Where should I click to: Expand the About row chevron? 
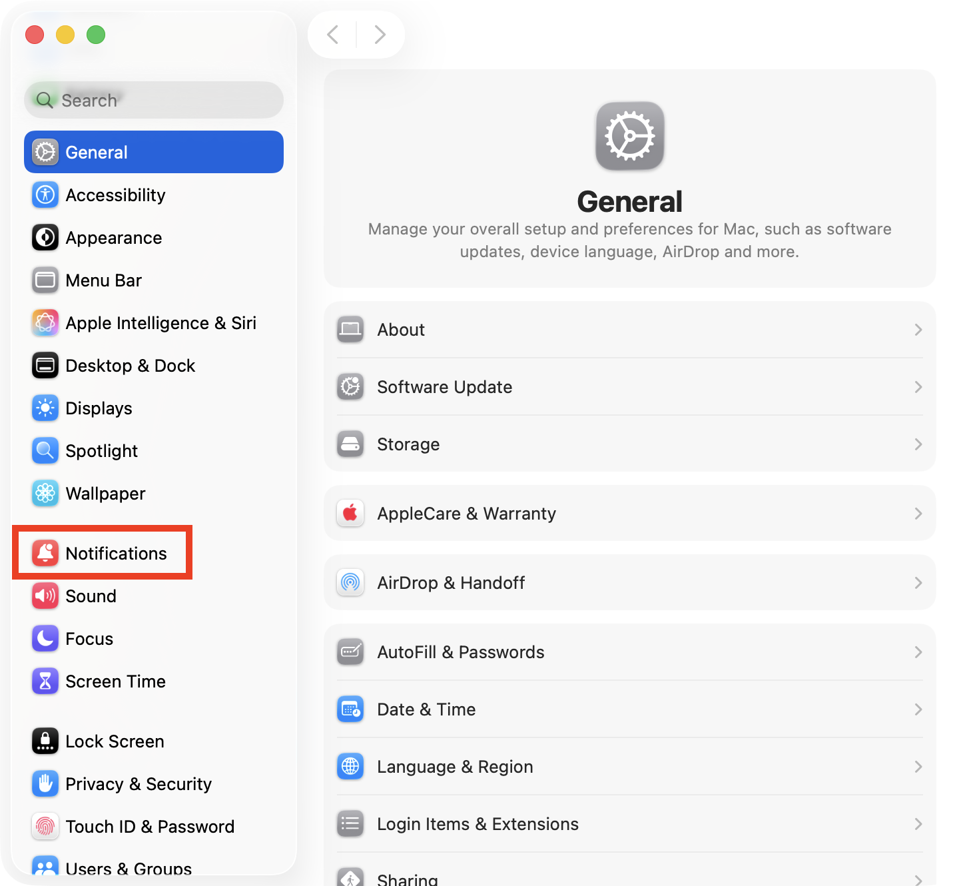click(918, 329)
